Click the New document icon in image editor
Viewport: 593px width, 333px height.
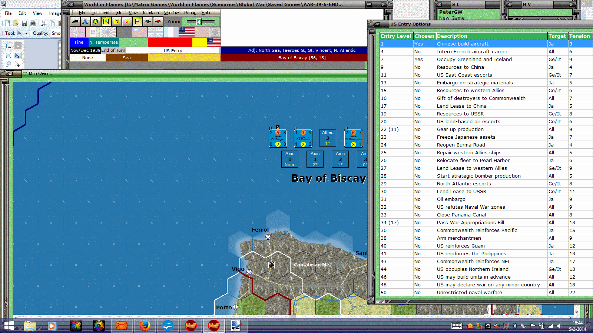point(7,23)
